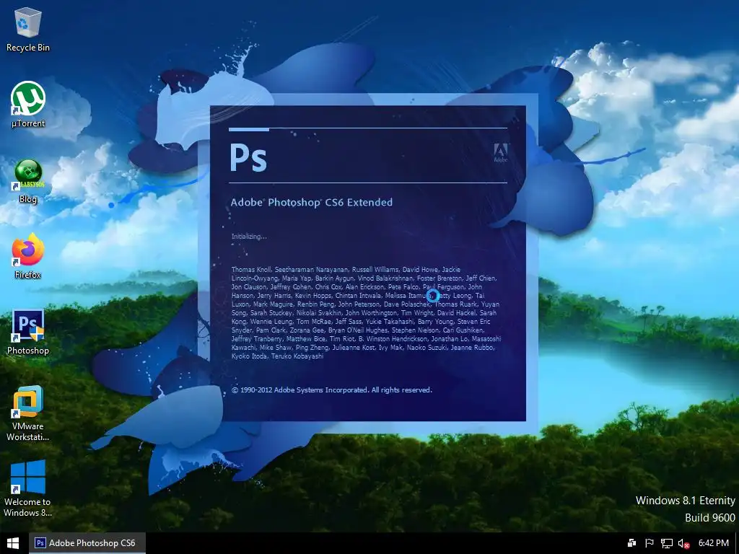Viewport: 739px width, 554px height.
Task: Click the Ps logo on splash screen
Action: (x=248, y=157)
